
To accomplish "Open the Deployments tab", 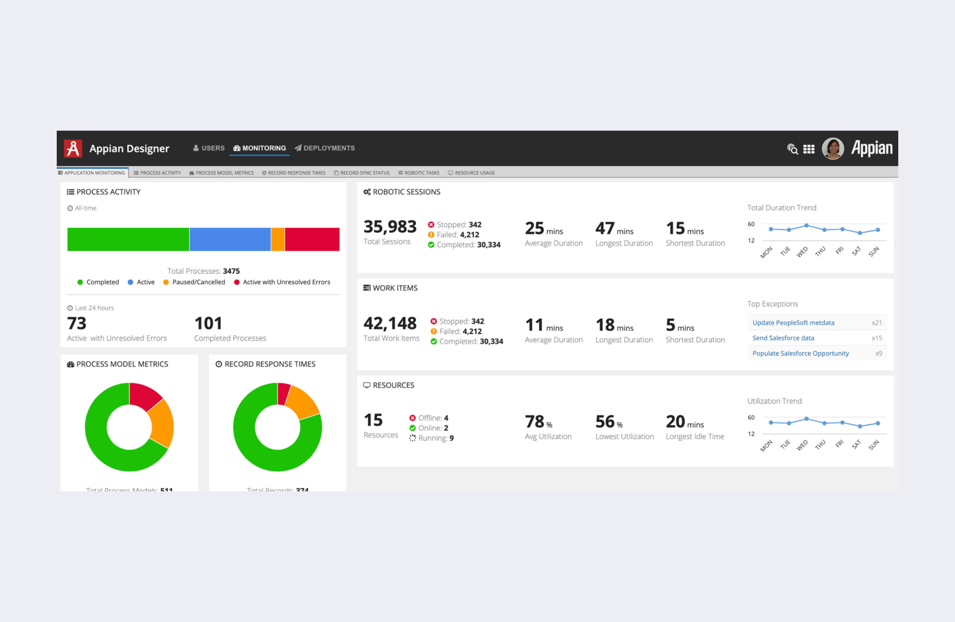I will point(325,148).
